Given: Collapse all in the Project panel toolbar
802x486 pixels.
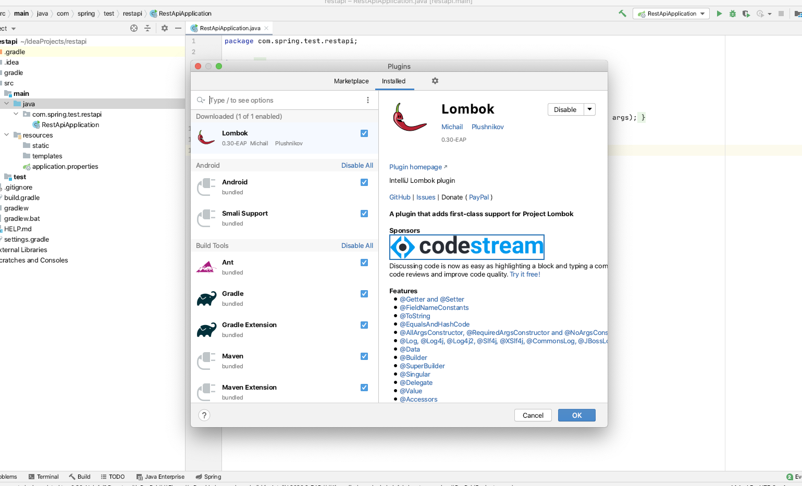Looking at the screenshot, I should pyautogui.click(x=147, y=28).
